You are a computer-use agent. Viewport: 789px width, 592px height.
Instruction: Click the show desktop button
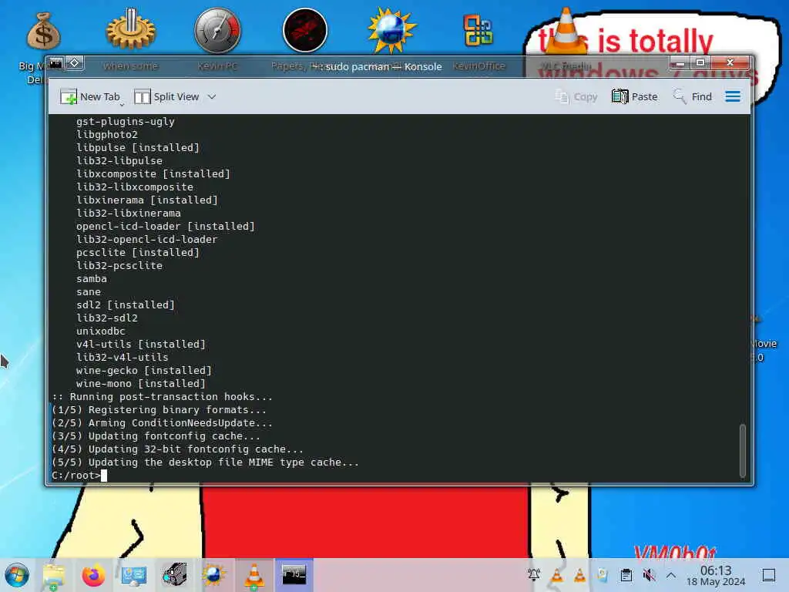coord(769,575)
